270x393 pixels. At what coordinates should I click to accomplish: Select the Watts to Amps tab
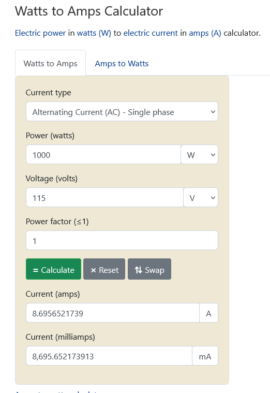pos(50,63)
